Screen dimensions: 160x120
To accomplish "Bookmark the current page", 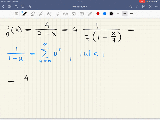I will (23, 7).
